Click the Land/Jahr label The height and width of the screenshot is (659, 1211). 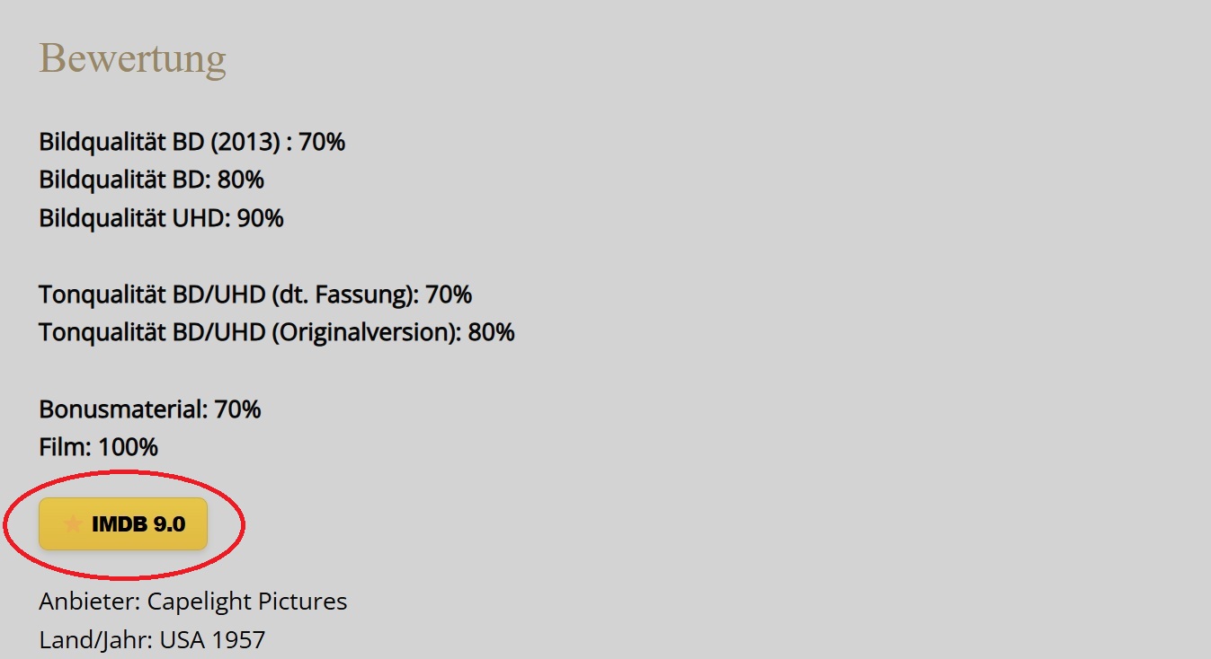pos(96,640)
